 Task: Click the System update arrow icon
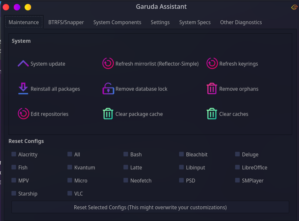click(23, 63)
